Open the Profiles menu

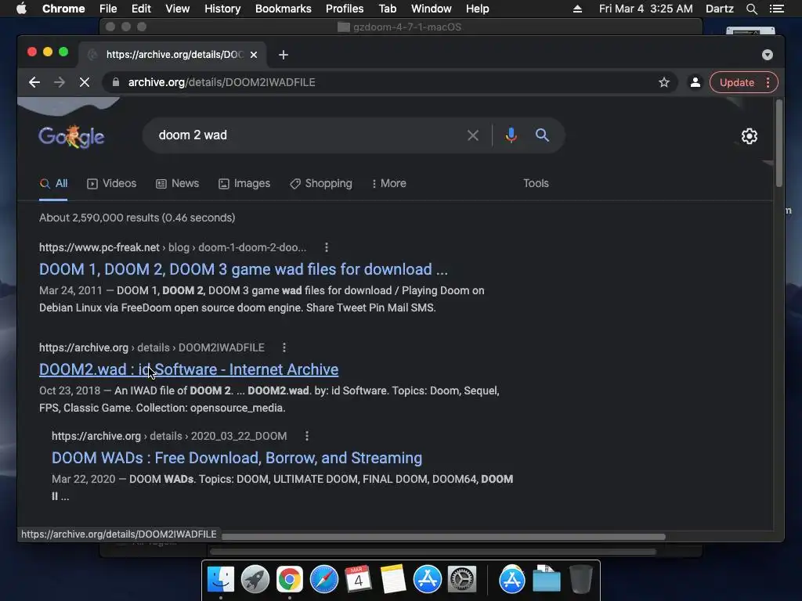(x=345, y=9)
